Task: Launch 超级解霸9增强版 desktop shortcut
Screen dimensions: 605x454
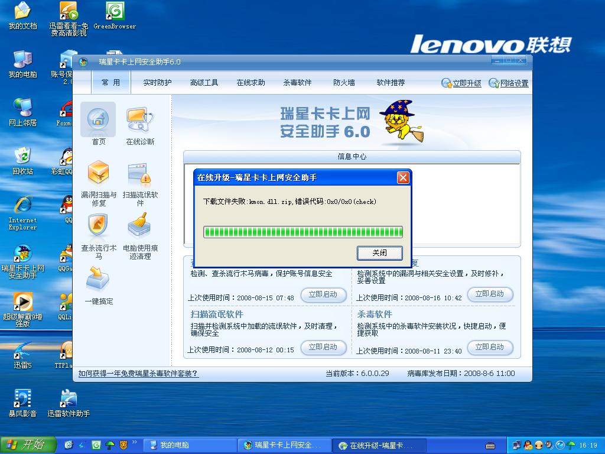Action: tap(22, 310)
